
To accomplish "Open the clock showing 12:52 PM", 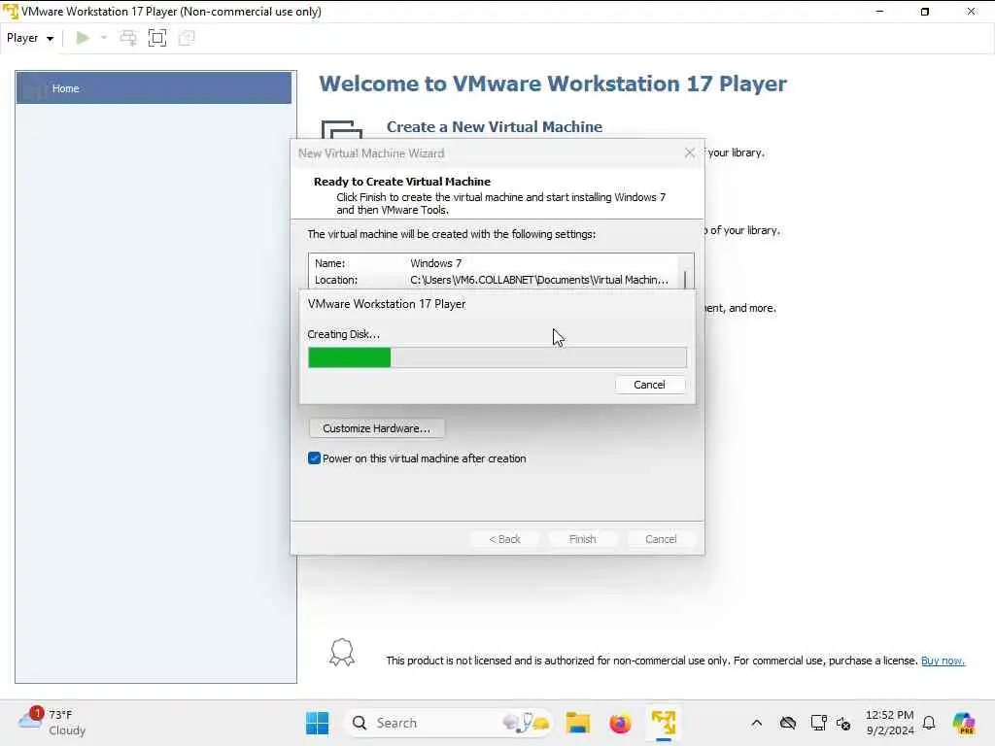I will click(x=890, y=723).
